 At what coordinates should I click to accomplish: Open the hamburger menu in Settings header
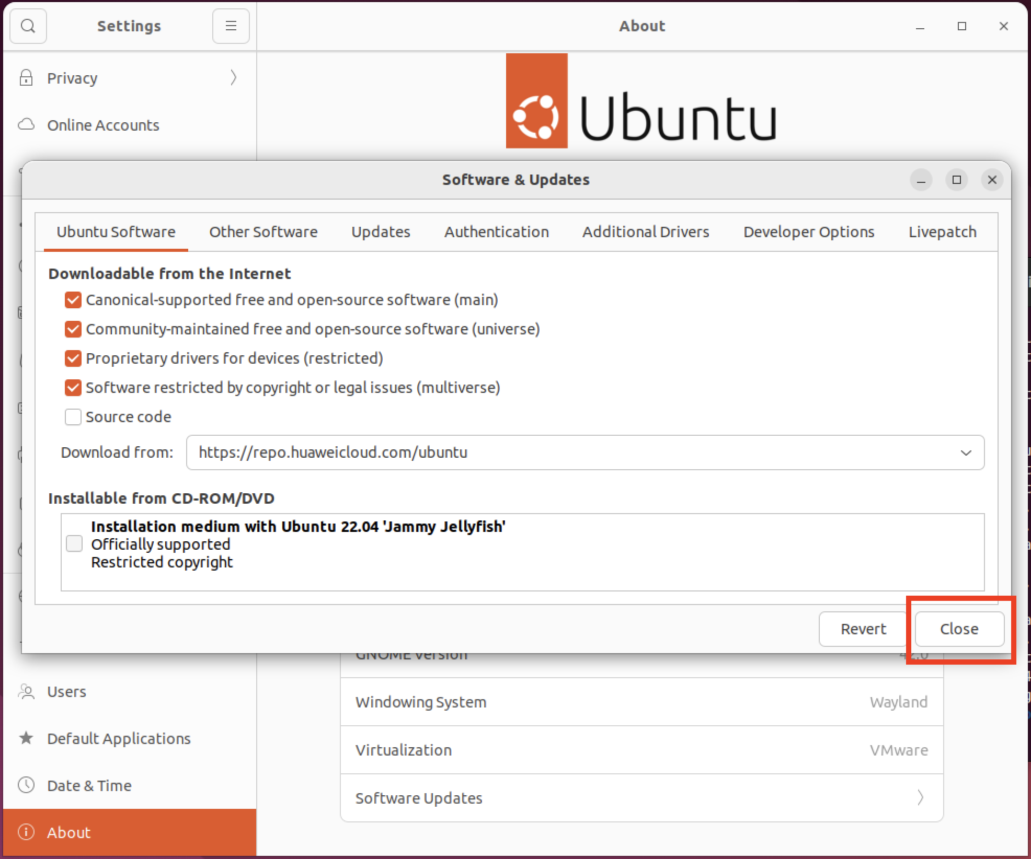tap(230, 26)
